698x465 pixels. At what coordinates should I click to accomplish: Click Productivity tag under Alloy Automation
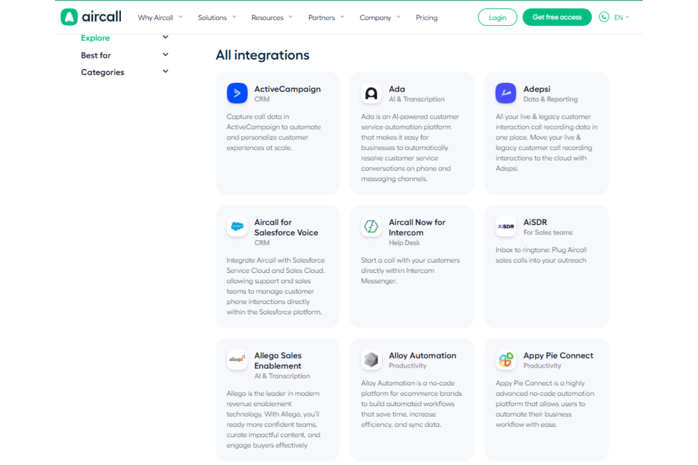407,366
